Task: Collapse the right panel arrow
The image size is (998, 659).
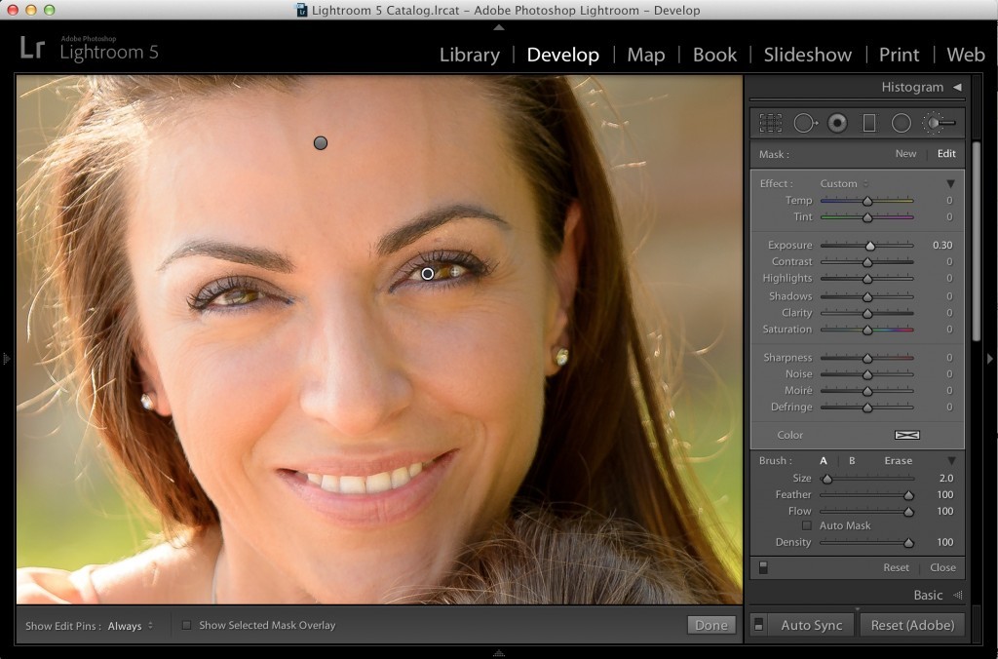Action: (x=990, y=359)
